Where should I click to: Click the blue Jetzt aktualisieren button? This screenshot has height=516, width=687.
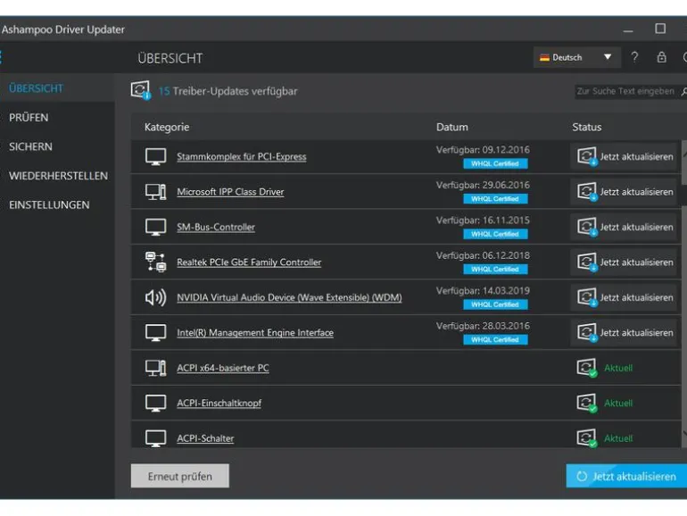[x=626, y=476]
